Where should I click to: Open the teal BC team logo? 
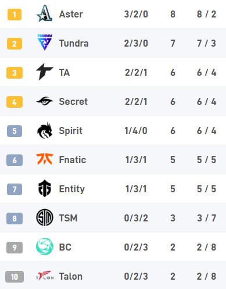[x=45, y=246]
